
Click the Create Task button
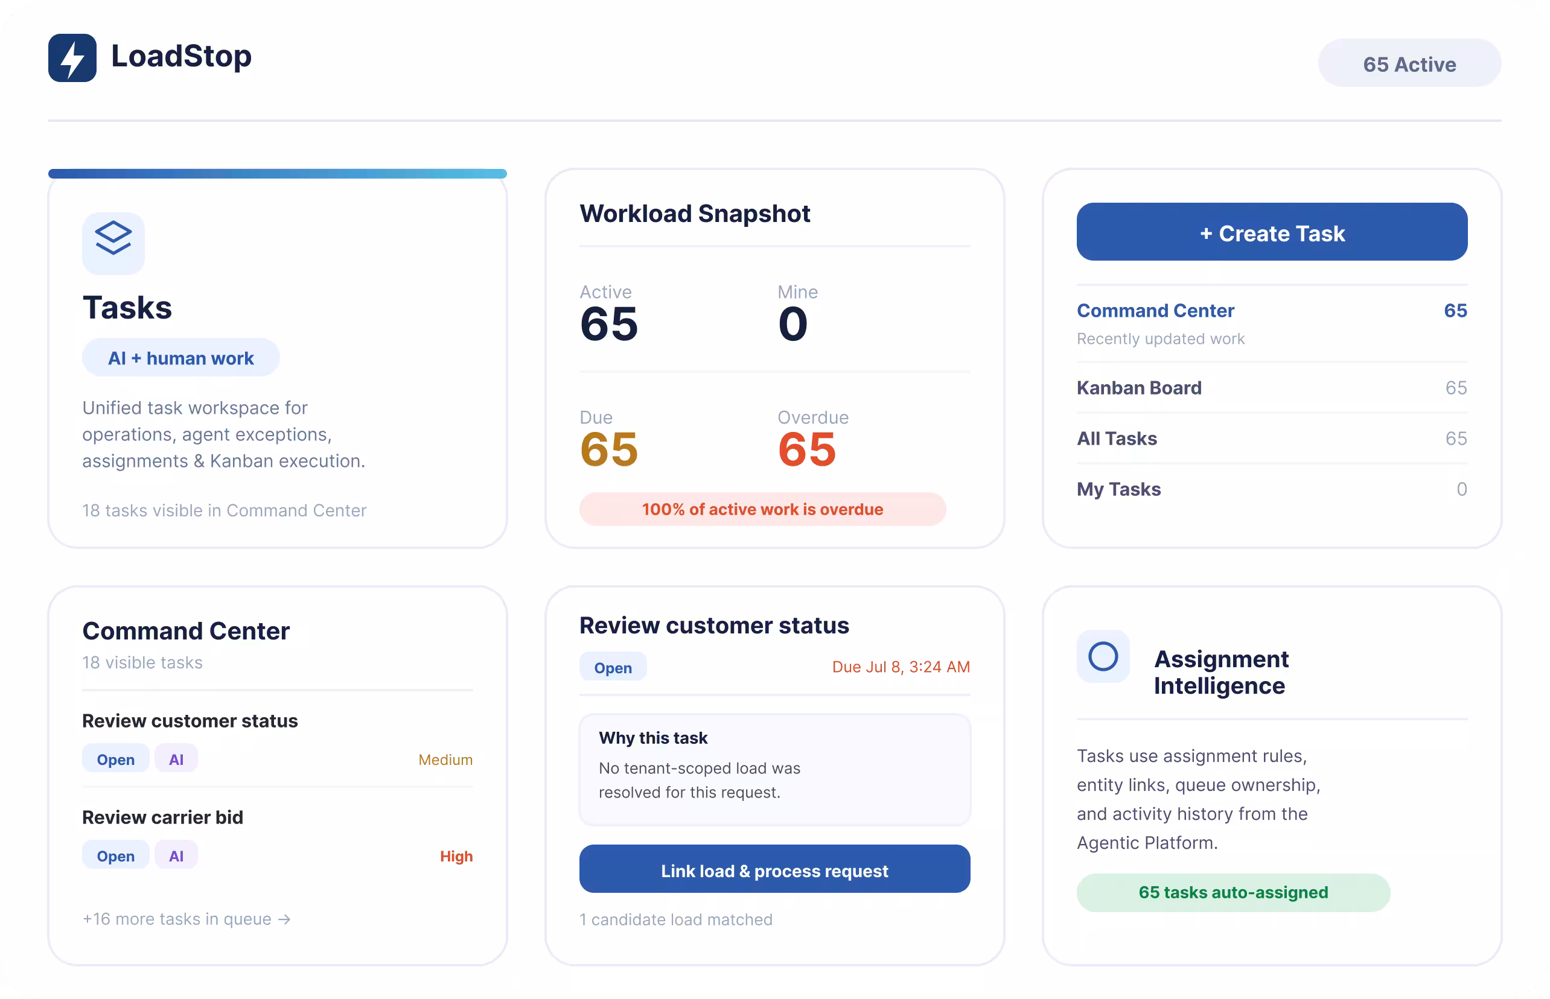pyautogui.click(x=1272, y=232)
